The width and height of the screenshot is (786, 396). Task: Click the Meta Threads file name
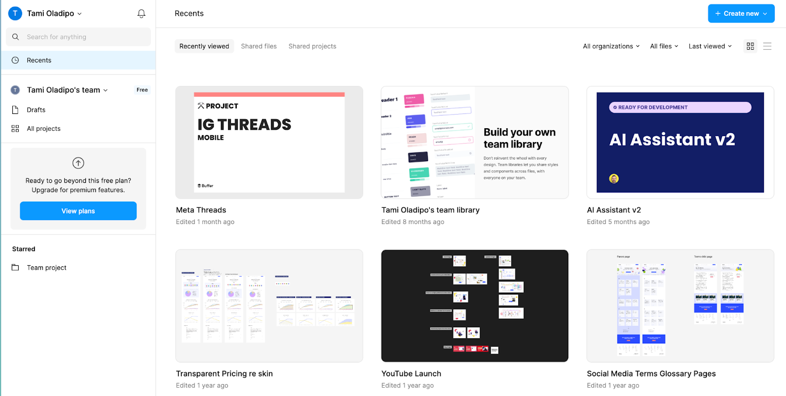[201, 210]
